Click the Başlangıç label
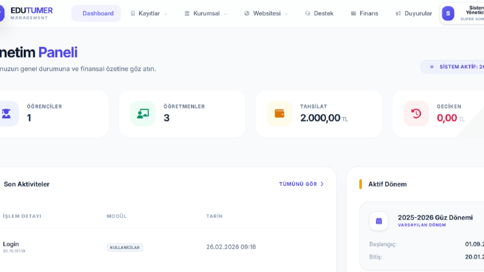The image size is (484, 272). coord(383,244)
